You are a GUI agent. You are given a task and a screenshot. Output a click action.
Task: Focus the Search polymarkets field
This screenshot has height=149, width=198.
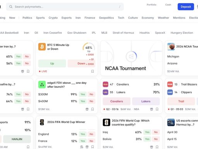click(x=65, y=7)
